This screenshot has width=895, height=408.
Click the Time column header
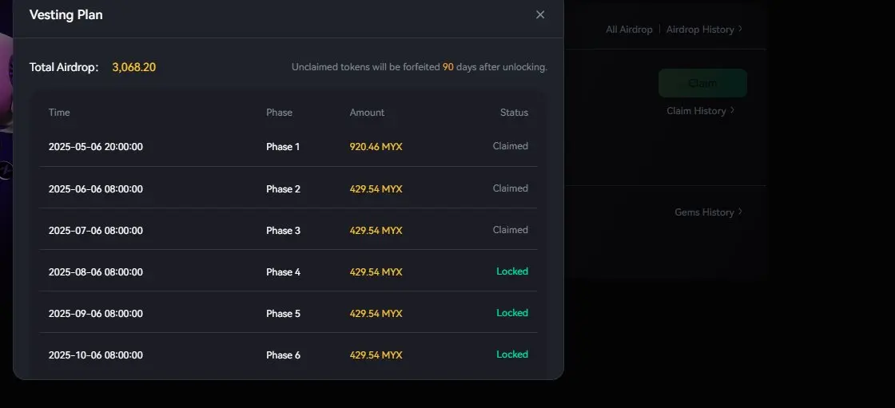click(59, 113)
